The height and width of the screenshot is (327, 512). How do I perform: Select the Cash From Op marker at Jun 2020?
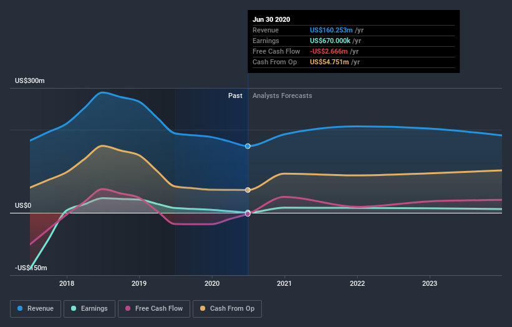pos(248,190)
